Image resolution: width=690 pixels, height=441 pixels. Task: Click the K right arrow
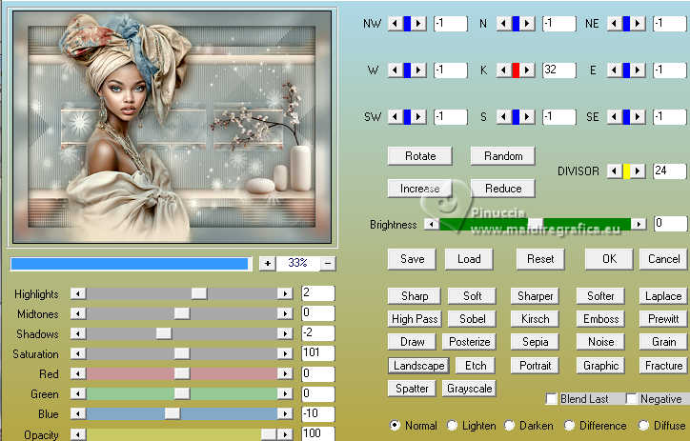click(528, 70)
